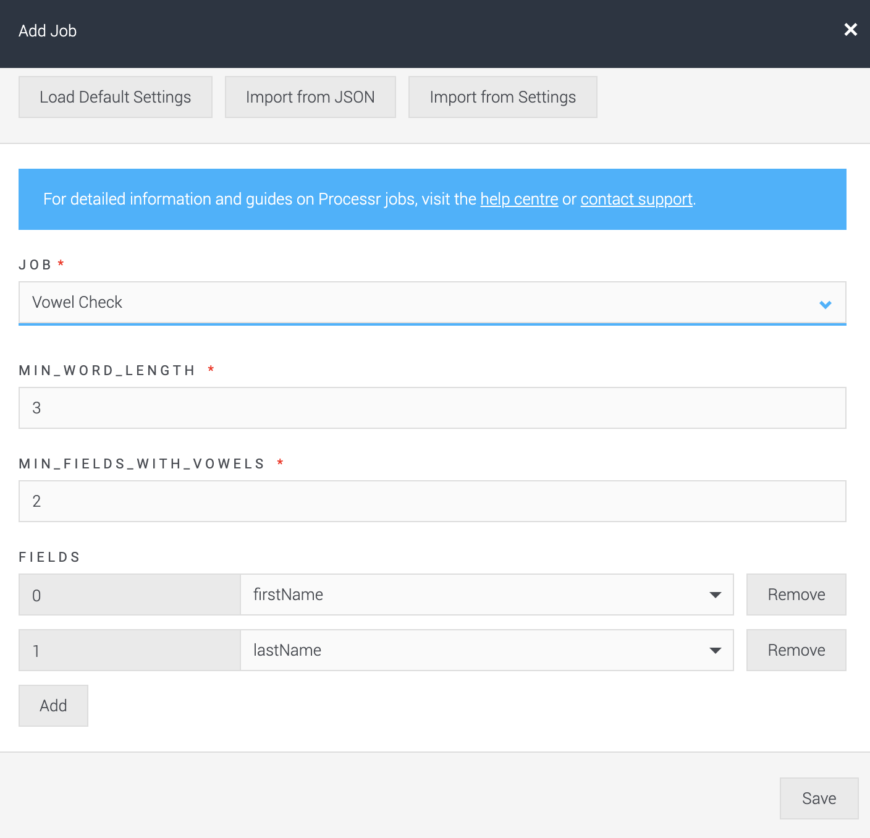870x838 pixels.
Task: Expand the Vowel Check job selector
Action: [x=433, y=303]
